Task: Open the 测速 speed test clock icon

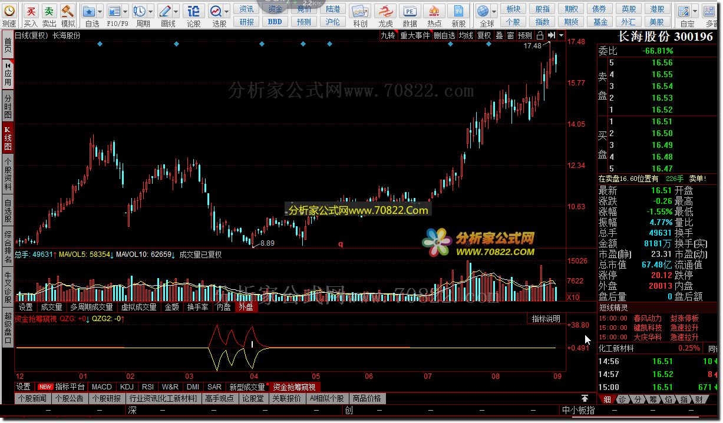Action: pos(9,11)
